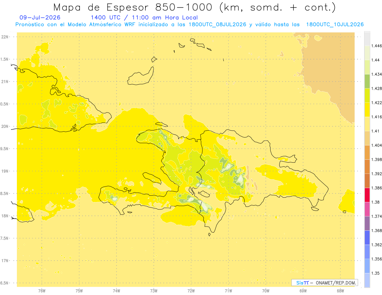The height and width of the screenshot is (295, 382).
Task: Click legend value '1.374'
Action: (x=377, y=216)
